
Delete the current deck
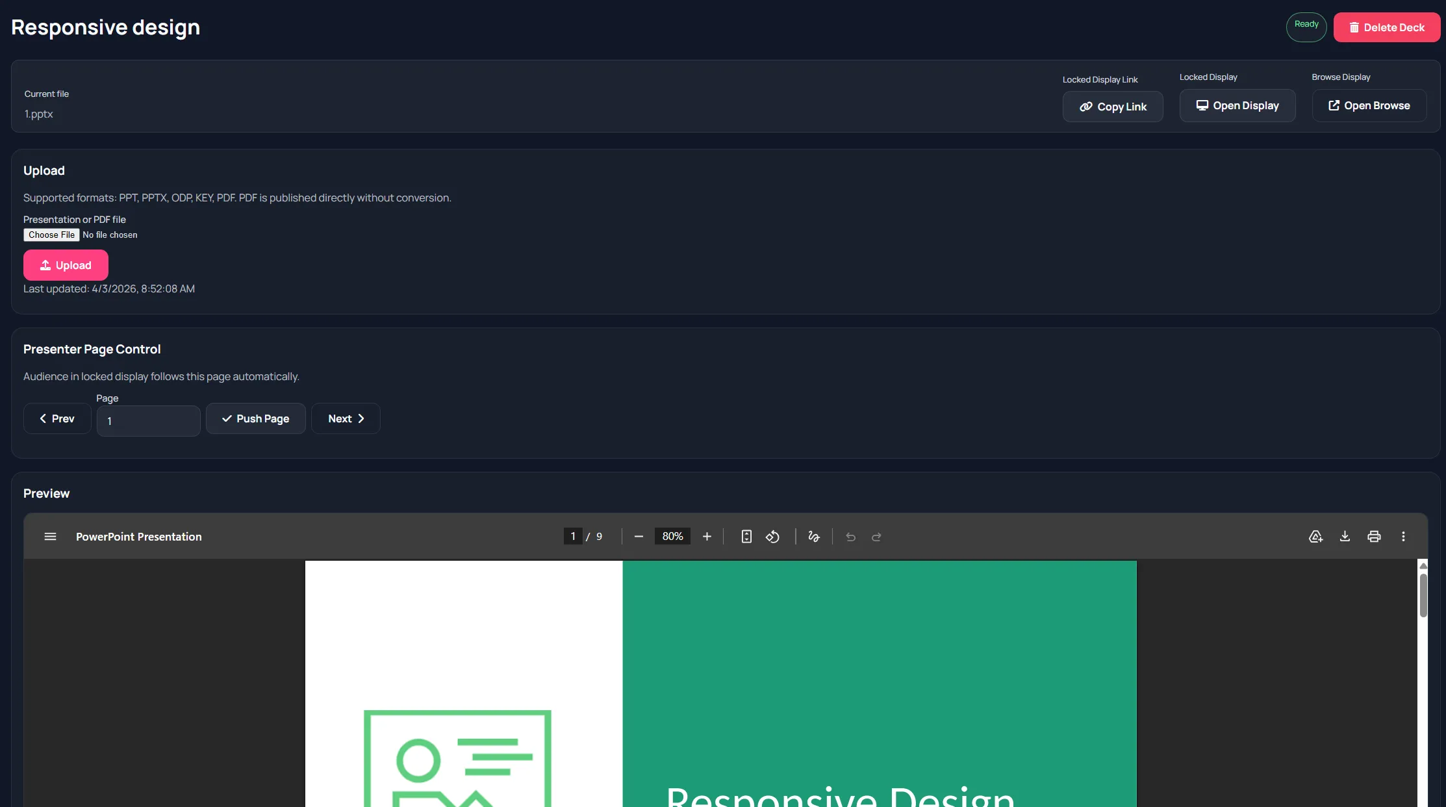click(1386, 27)
